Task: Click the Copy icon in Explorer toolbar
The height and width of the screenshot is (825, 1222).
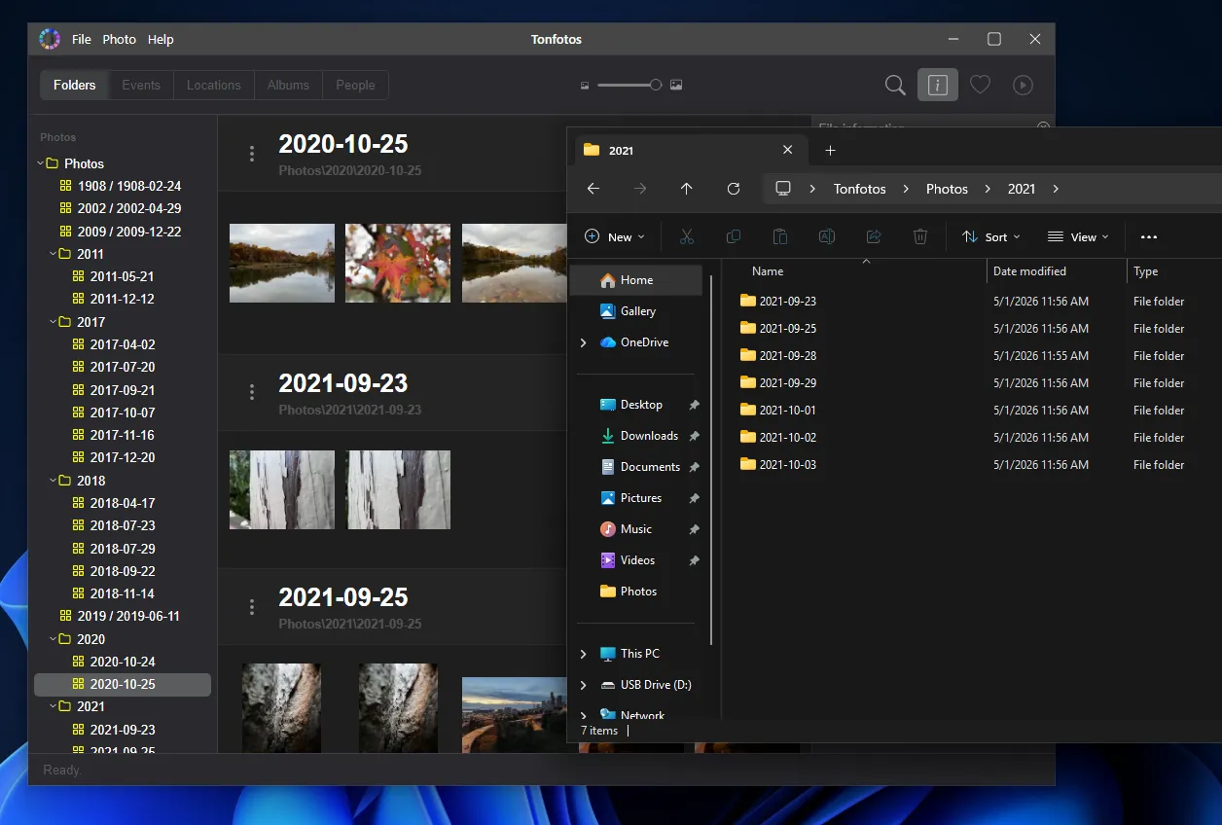Action: [734, 236]
